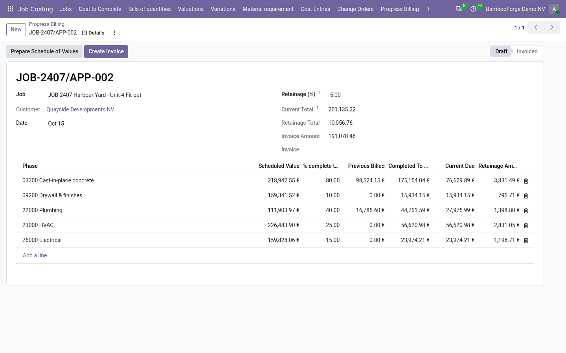The width and height of the screenshot is (566, 353).
Task: Click Prepare Schedule of Values
Action: [x=44, y=51]
